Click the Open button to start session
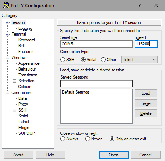 coord(113,155)
